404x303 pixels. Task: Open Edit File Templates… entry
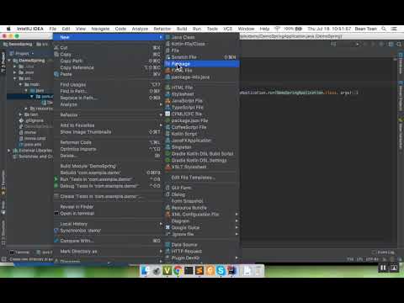click(x=193, y=178)
